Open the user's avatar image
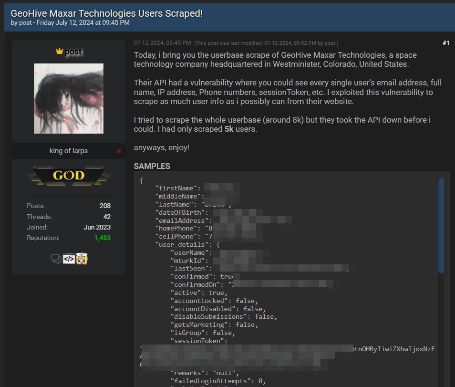The height and width of the screenshot is (387, 455). 69,98
